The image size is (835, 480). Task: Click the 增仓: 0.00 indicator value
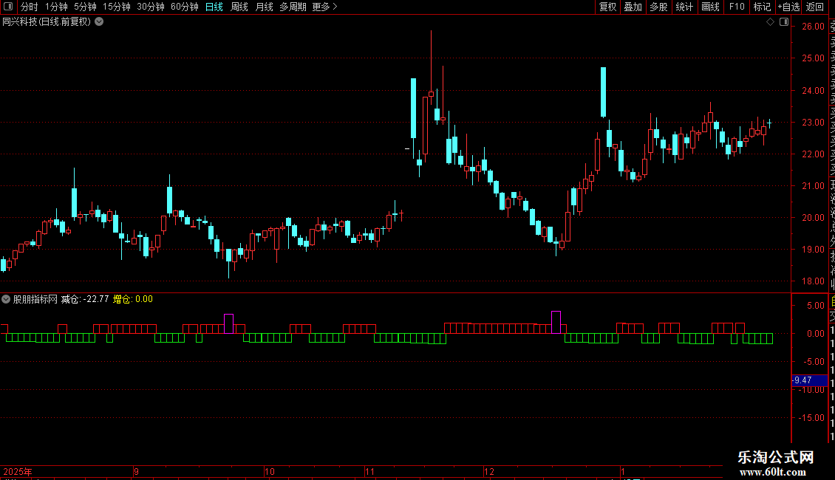coord(133,299)
